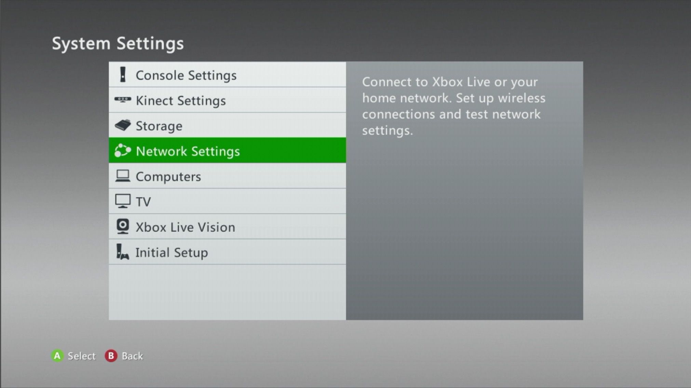Select Initial Setup menu entry
691x388 pixels.
point(227,252)
